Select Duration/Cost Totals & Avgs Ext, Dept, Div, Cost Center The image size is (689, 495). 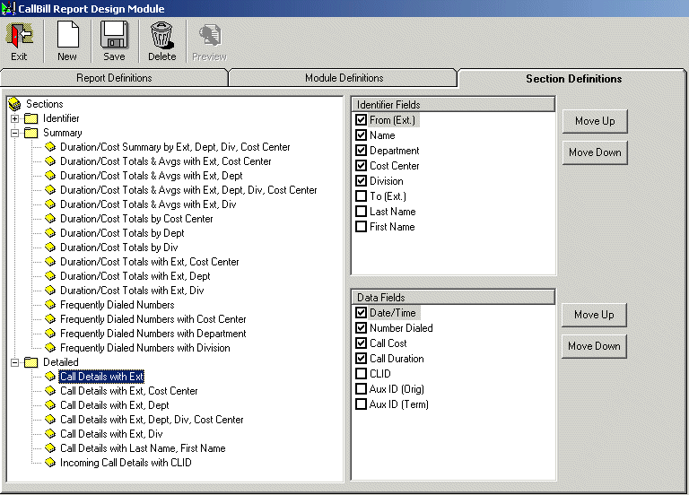pyautogui.click(x=188, y=190)
